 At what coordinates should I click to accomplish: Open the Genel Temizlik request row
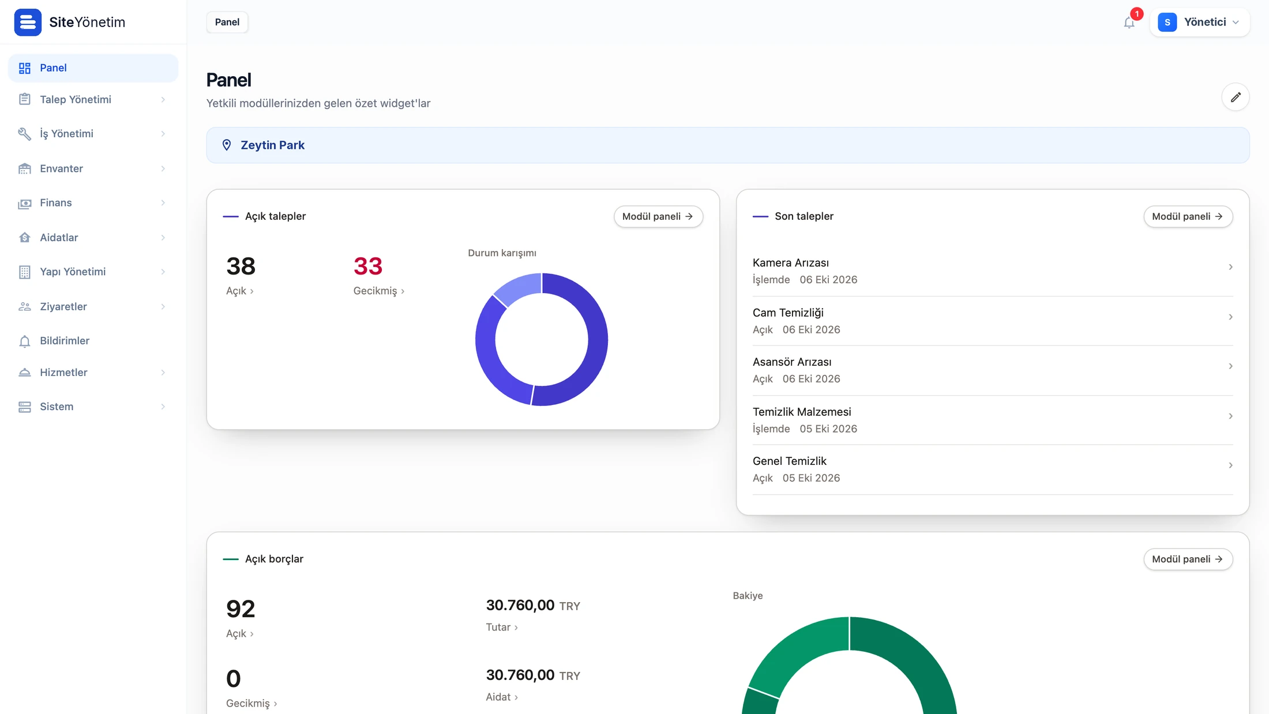pos(993,469)
